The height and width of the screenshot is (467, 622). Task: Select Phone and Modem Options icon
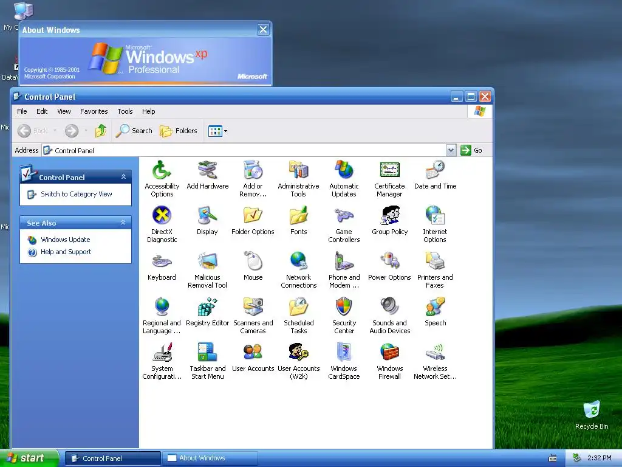point(344,261)
